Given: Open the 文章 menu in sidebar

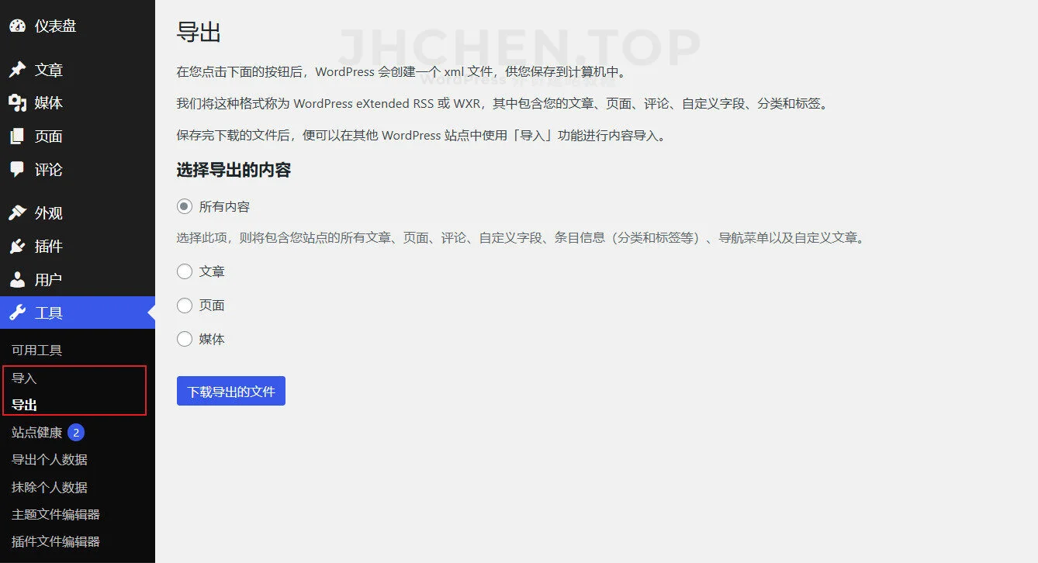Looking at the screenshot, I should tap(49, 70).
